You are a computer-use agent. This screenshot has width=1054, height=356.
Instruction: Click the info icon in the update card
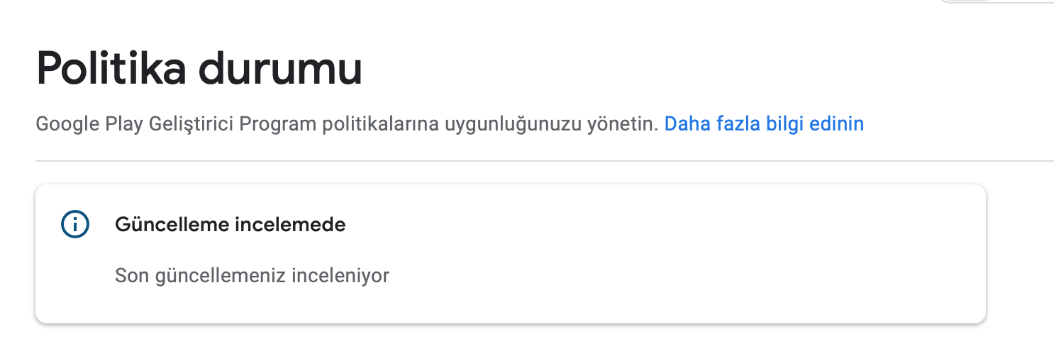coord(75,225)
